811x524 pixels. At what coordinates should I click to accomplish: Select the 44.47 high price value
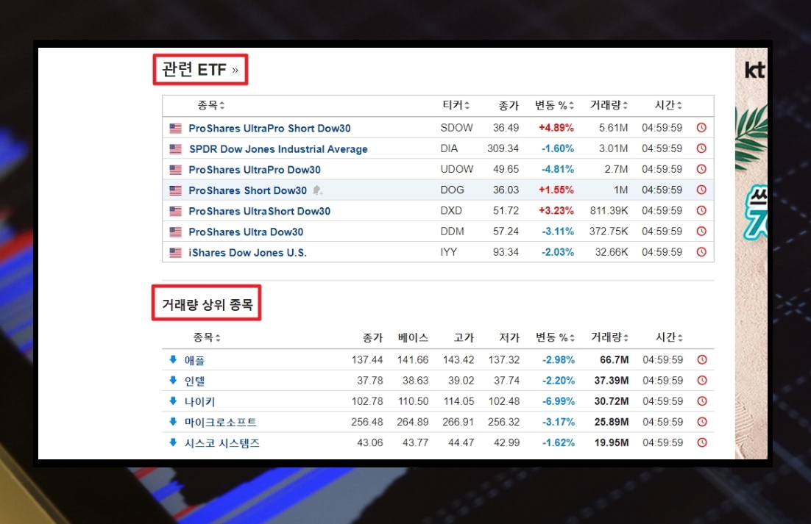tap(461, 442)
